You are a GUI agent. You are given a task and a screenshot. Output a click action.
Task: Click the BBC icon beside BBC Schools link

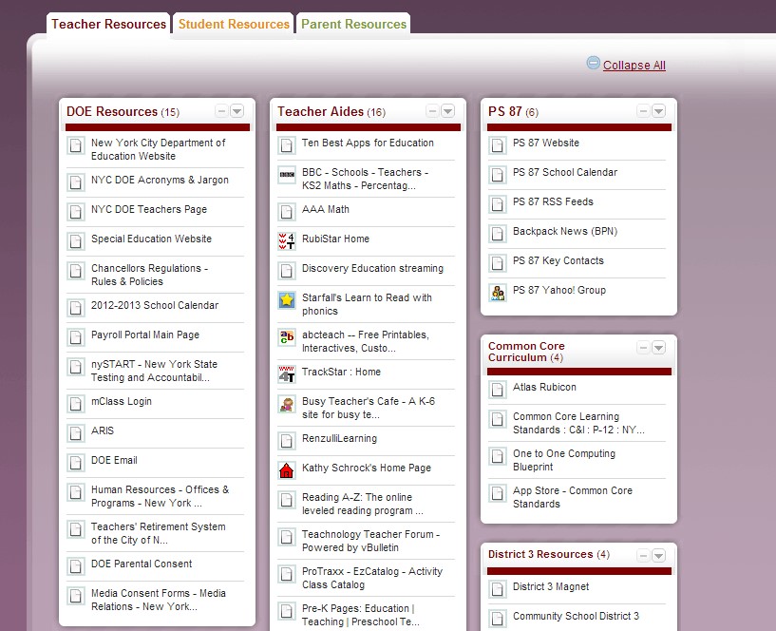(287, 175)
